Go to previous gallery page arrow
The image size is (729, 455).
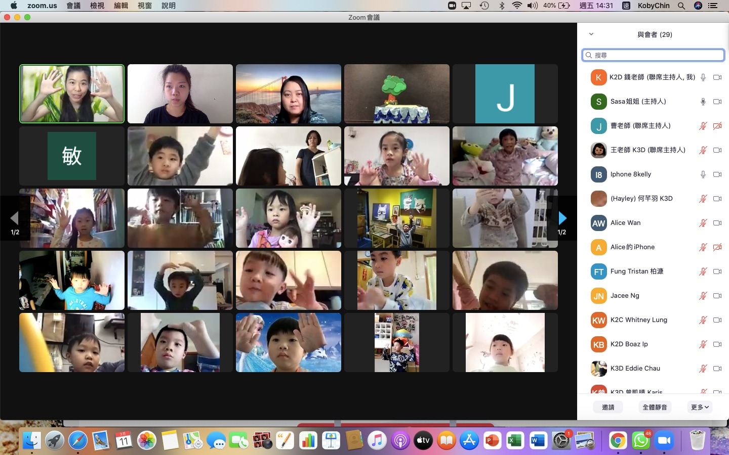click(14, 218)
